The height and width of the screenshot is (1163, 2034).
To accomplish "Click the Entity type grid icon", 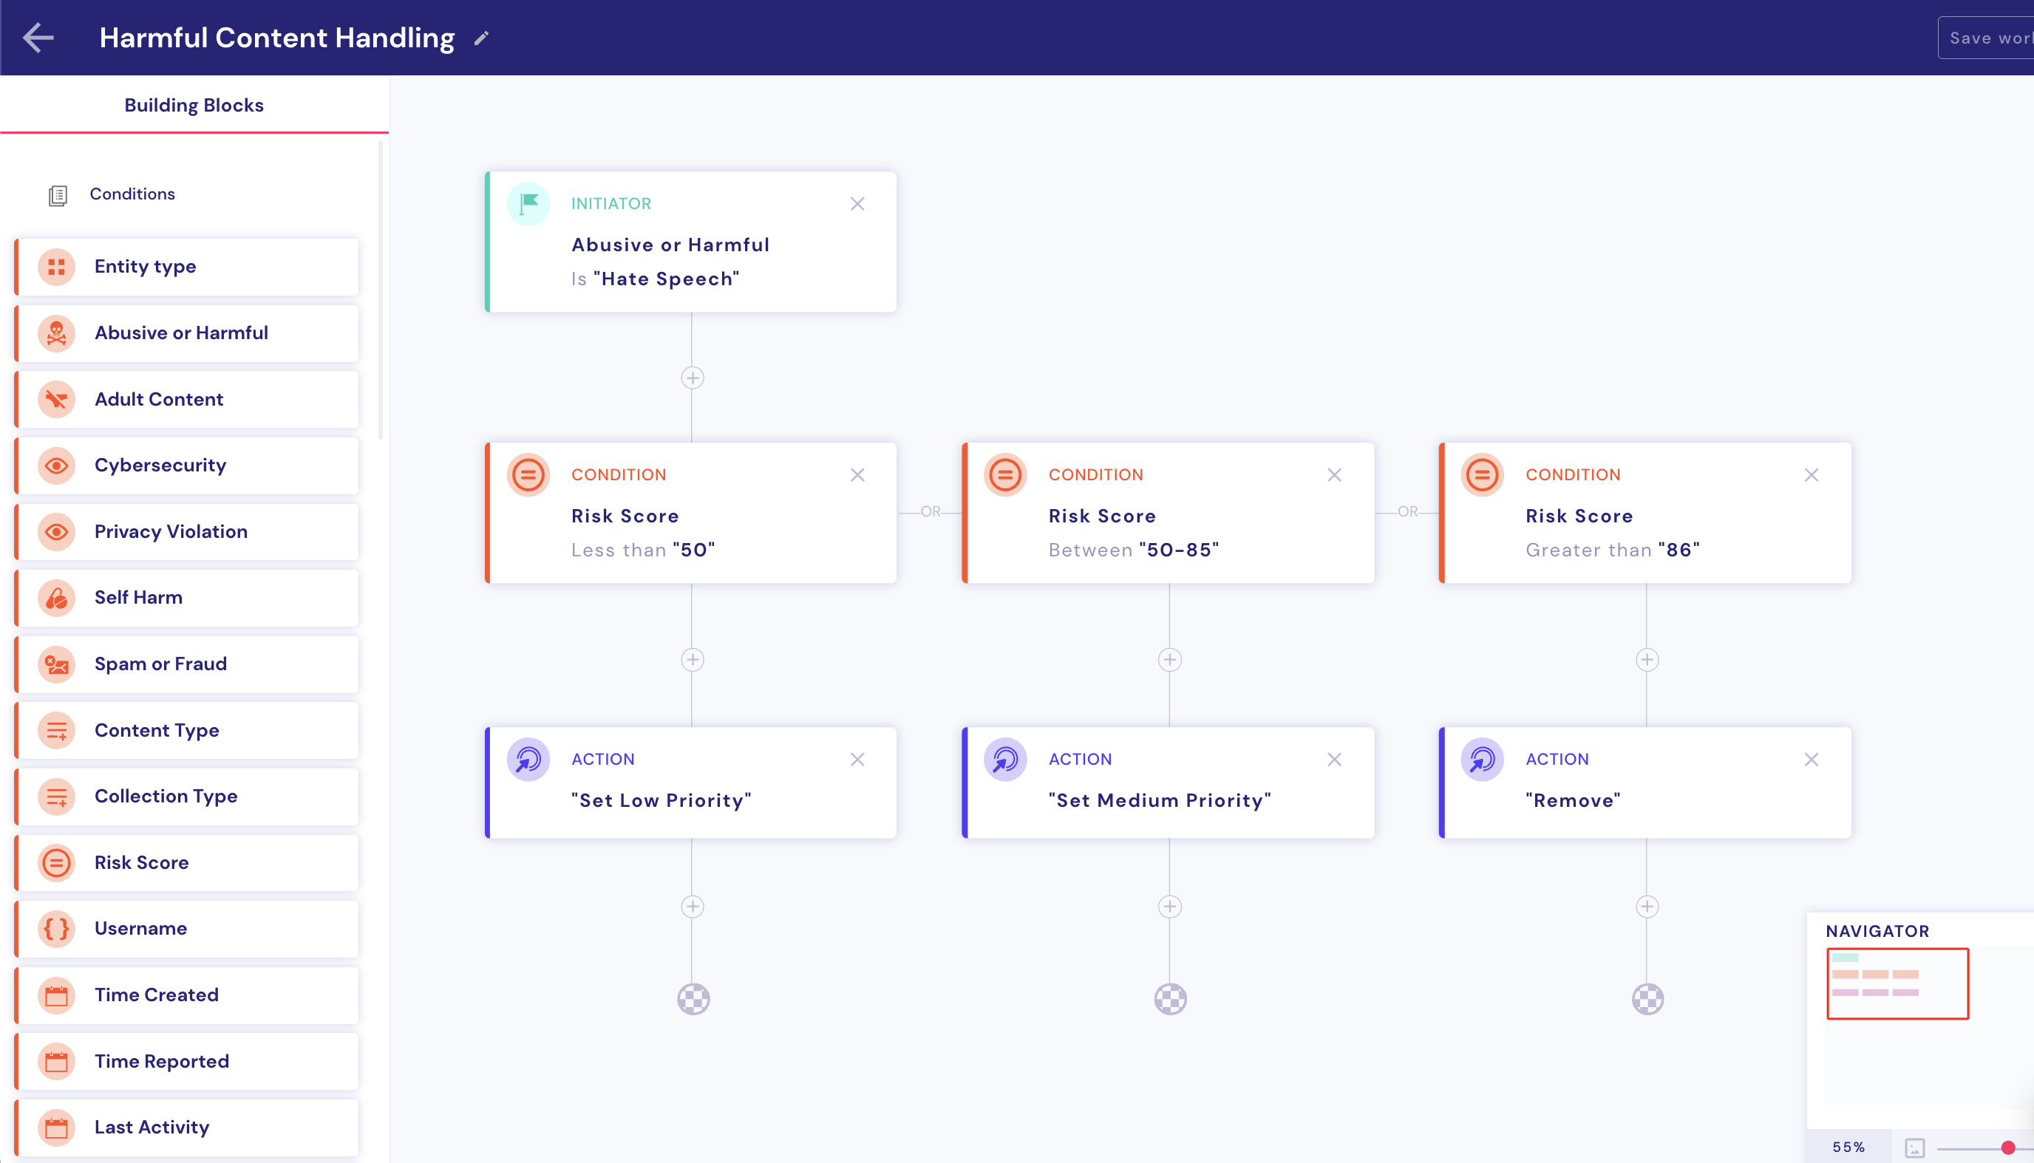I will coord(55,267).
